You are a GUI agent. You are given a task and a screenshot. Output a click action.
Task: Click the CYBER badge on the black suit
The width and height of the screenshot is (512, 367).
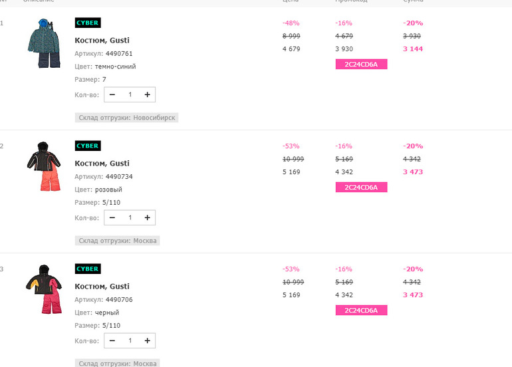88,269
